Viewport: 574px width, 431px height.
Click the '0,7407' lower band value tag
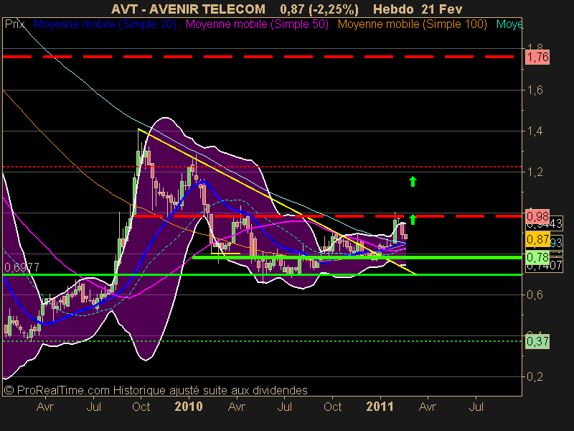(x=545, y=265)
